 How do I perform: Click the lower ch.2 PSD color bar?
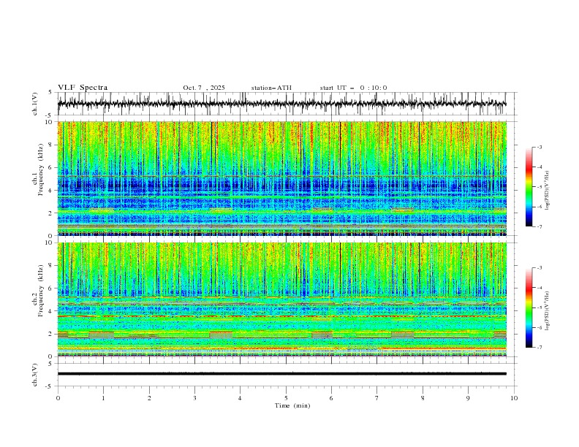tap(529, 307)
